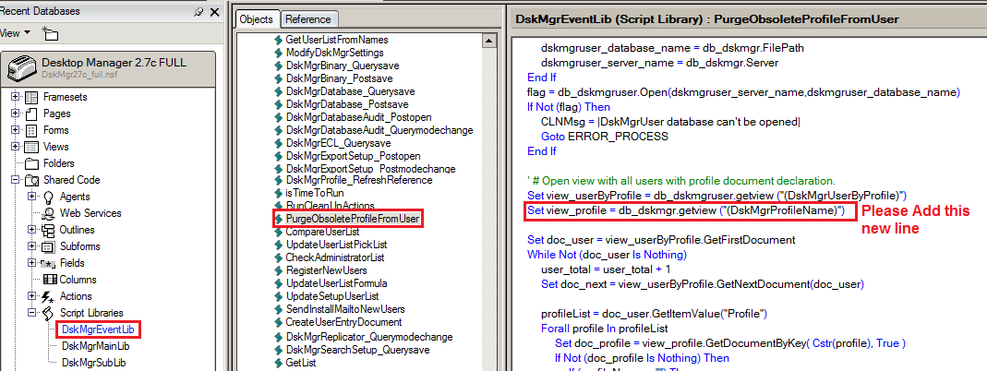The width and height of the screenshot is (987, 371).
Task: Click the pin icon on Recent Databases panel
Action: (198, 11)
